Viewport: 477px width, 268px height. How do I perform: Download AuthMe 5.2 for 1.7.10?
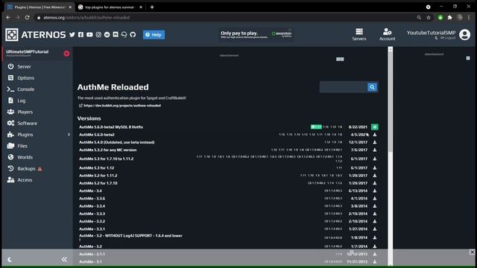pyautogui.click(x=375, y=183)
